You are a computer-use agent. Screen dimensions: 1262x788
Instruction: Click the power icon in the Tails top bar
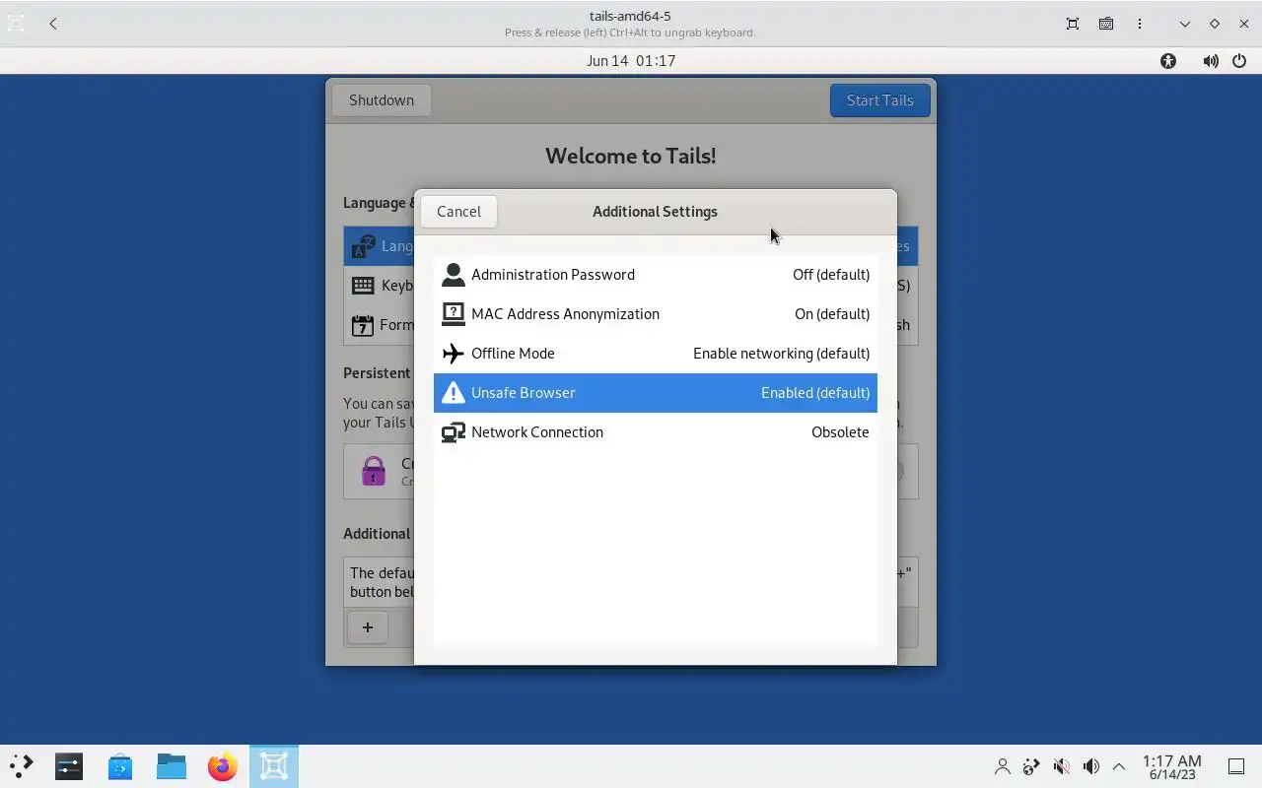click(x=1239, y=61)
